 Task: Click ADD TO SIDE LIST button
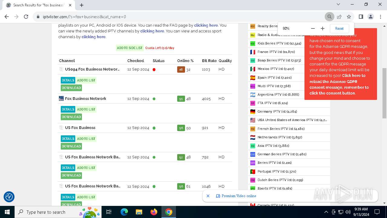[x=130, y=48]
